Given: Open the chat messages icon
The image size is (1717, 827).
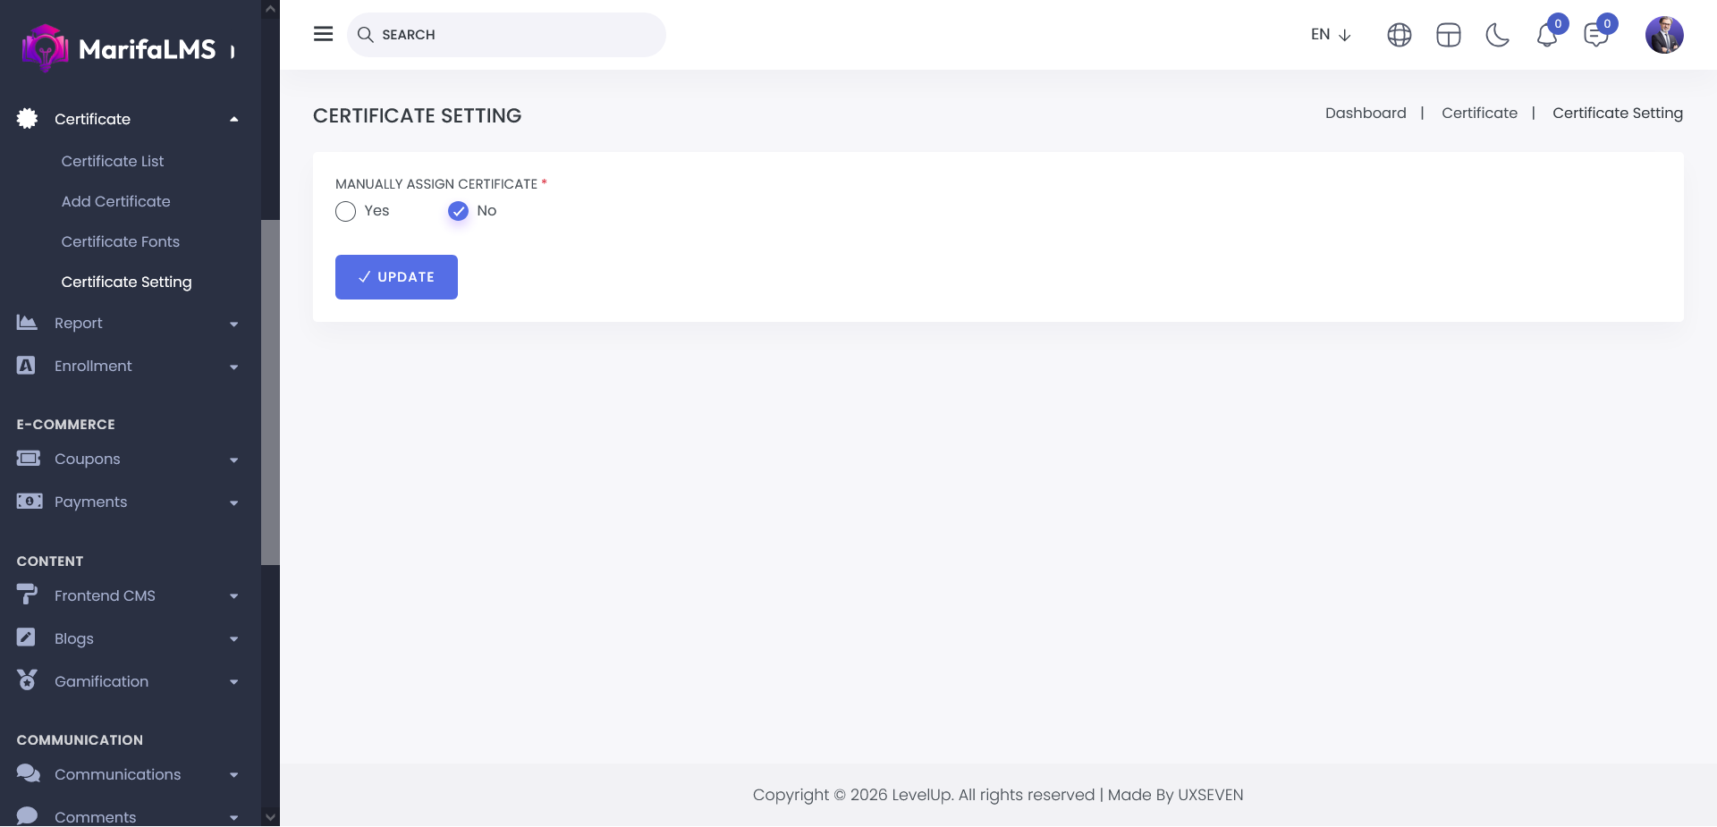Looking at the screenshot, I should (x=1595, y=36).
